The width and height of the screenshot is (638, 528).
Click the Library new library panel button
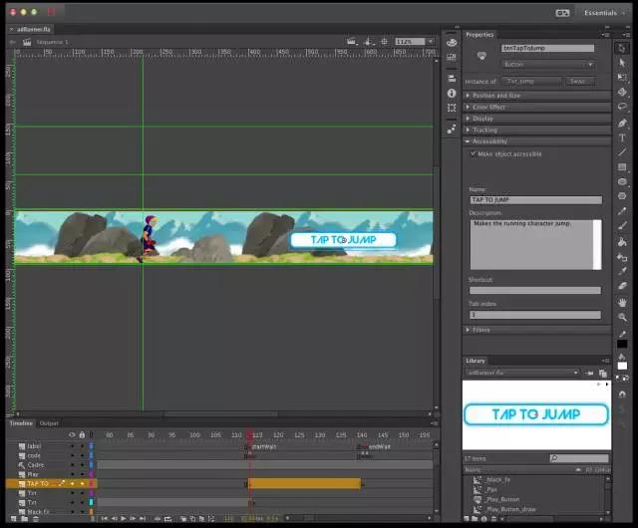[602, 373]
